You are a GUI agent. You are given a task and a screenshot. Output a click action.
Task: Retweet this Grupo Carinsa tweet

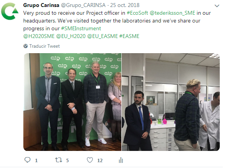click(x=59, y=160)
